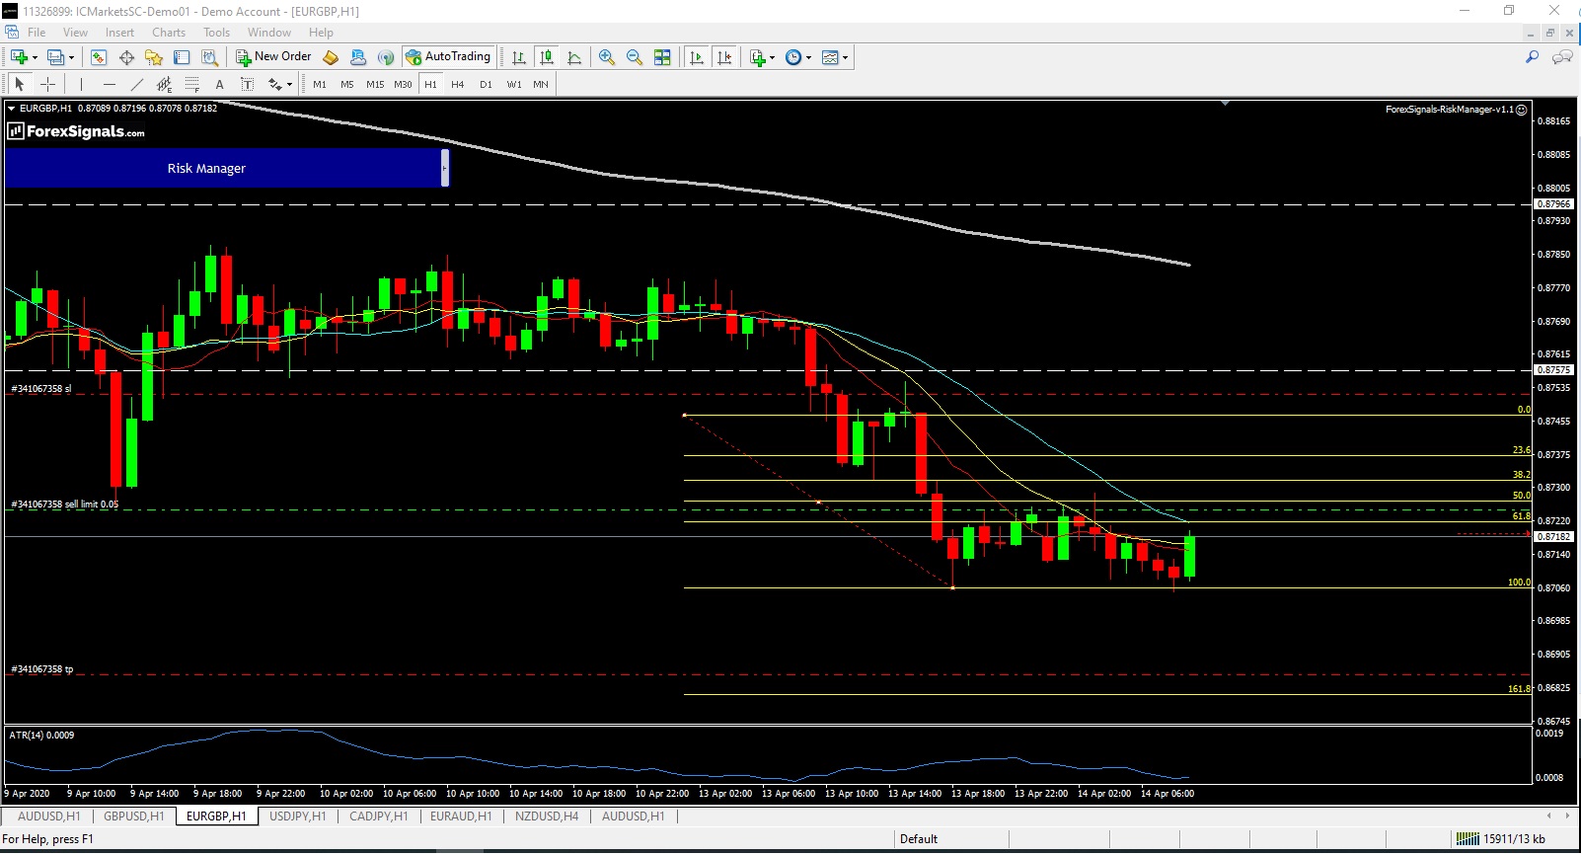Click the Risk Manager panel button
The image size is (1581, 855).
click(223, 168)
